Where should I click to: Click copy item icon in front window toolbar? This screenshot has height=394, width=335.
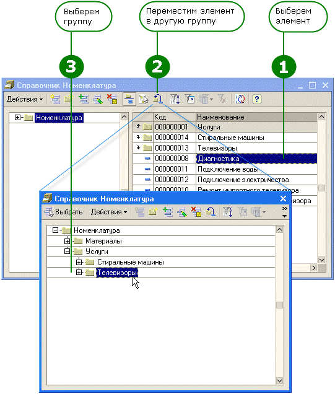pos(168,212)
